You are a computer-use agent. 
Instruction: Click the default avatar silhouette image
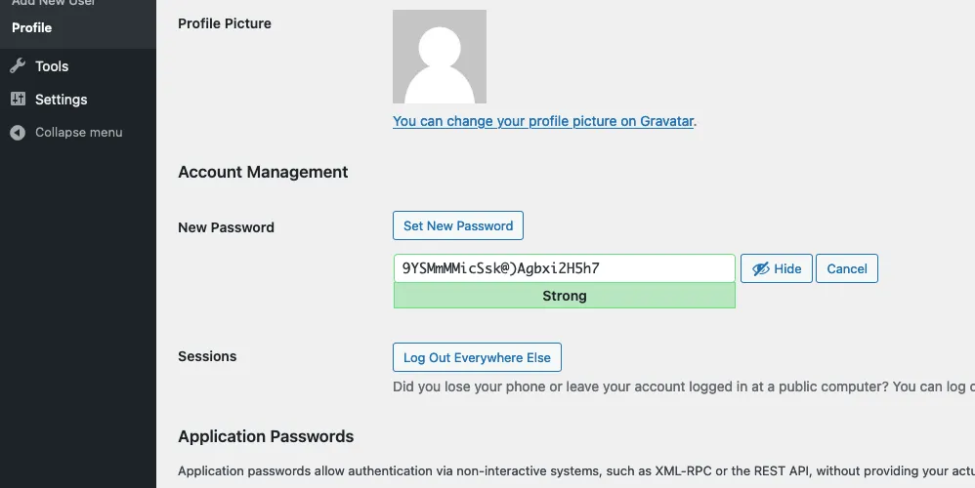[440, 57]
